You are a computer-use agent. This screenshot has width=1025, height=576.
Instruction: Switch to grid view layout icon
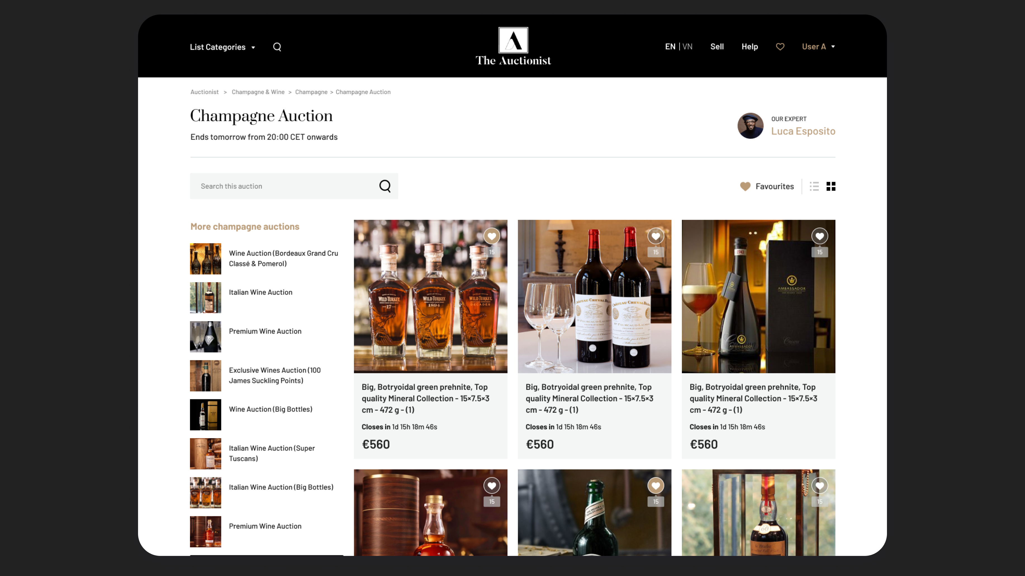831,186
